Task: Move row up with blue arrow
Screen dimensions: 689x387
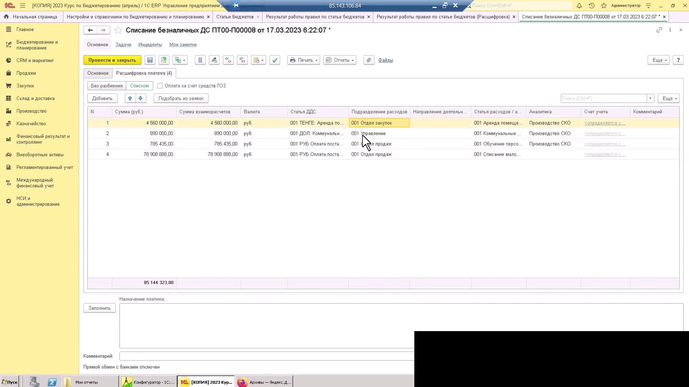Action: pos(130,99)
